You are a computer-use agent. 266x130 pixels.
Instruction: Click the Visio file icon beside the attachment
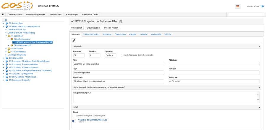tap(74, 121)
